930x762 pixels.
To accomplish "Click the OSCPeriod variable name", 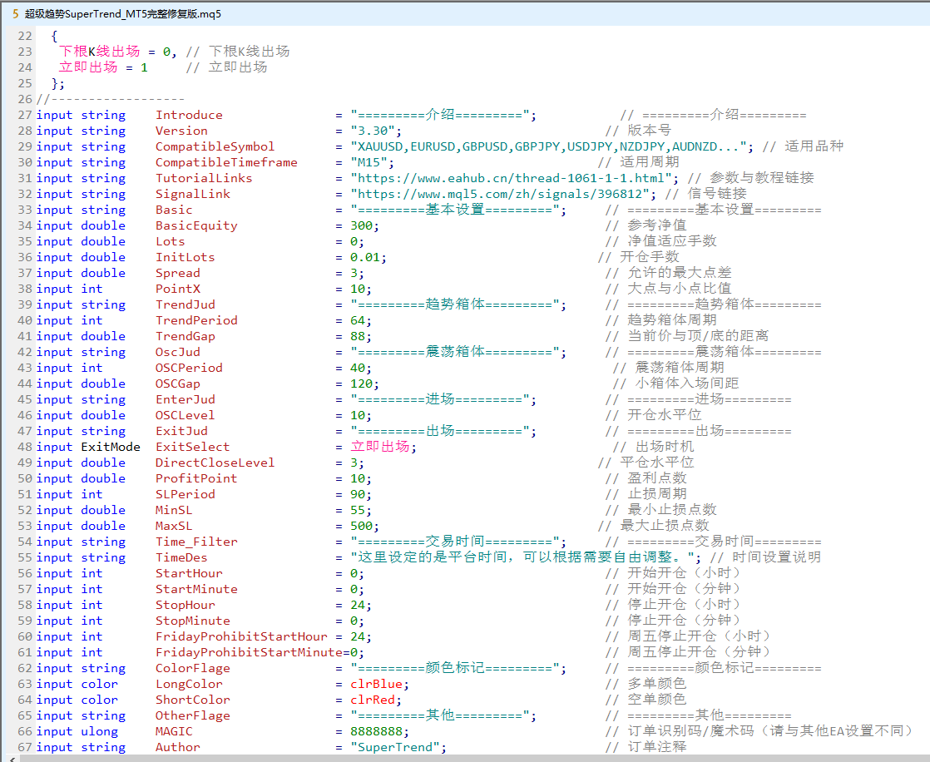I will pos(189,369).
